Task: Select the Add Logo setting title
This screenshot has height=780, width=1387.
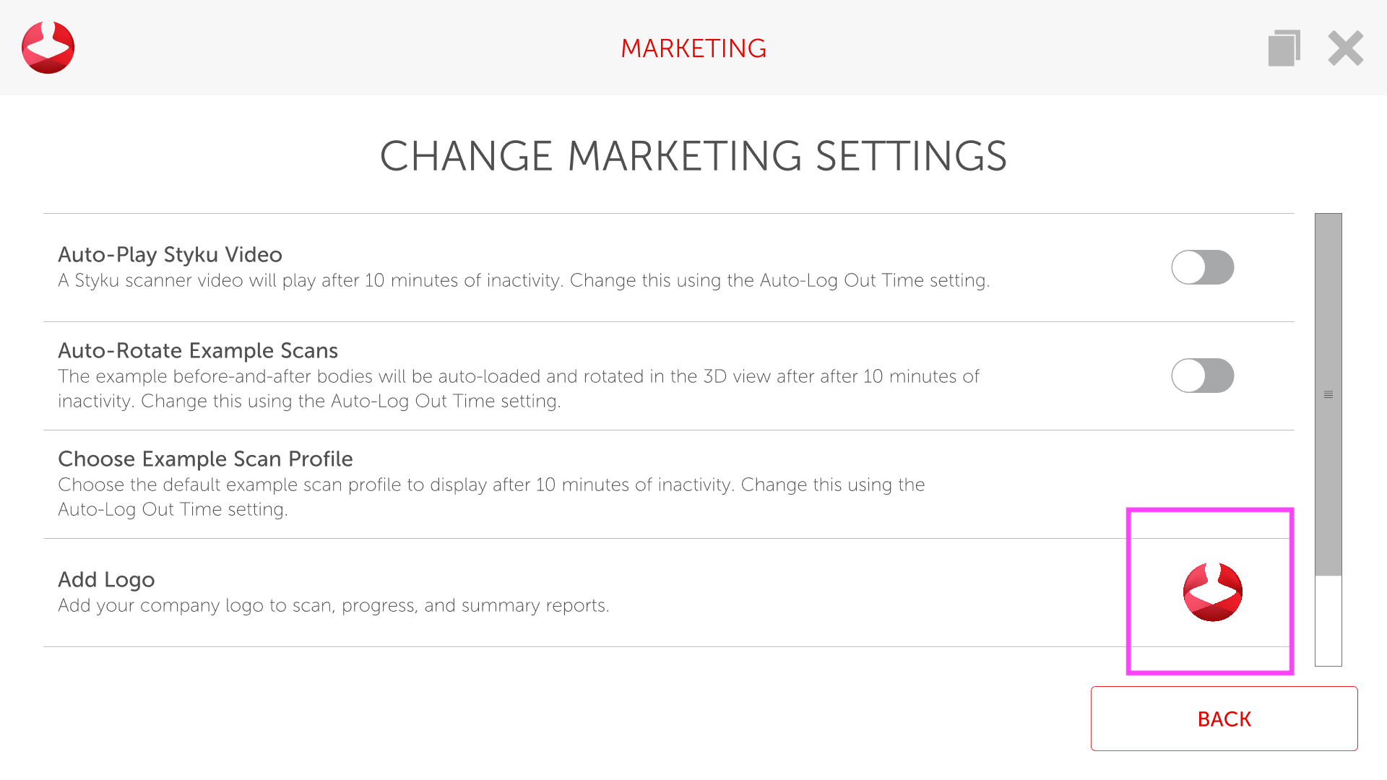Action: click(106, 580)
